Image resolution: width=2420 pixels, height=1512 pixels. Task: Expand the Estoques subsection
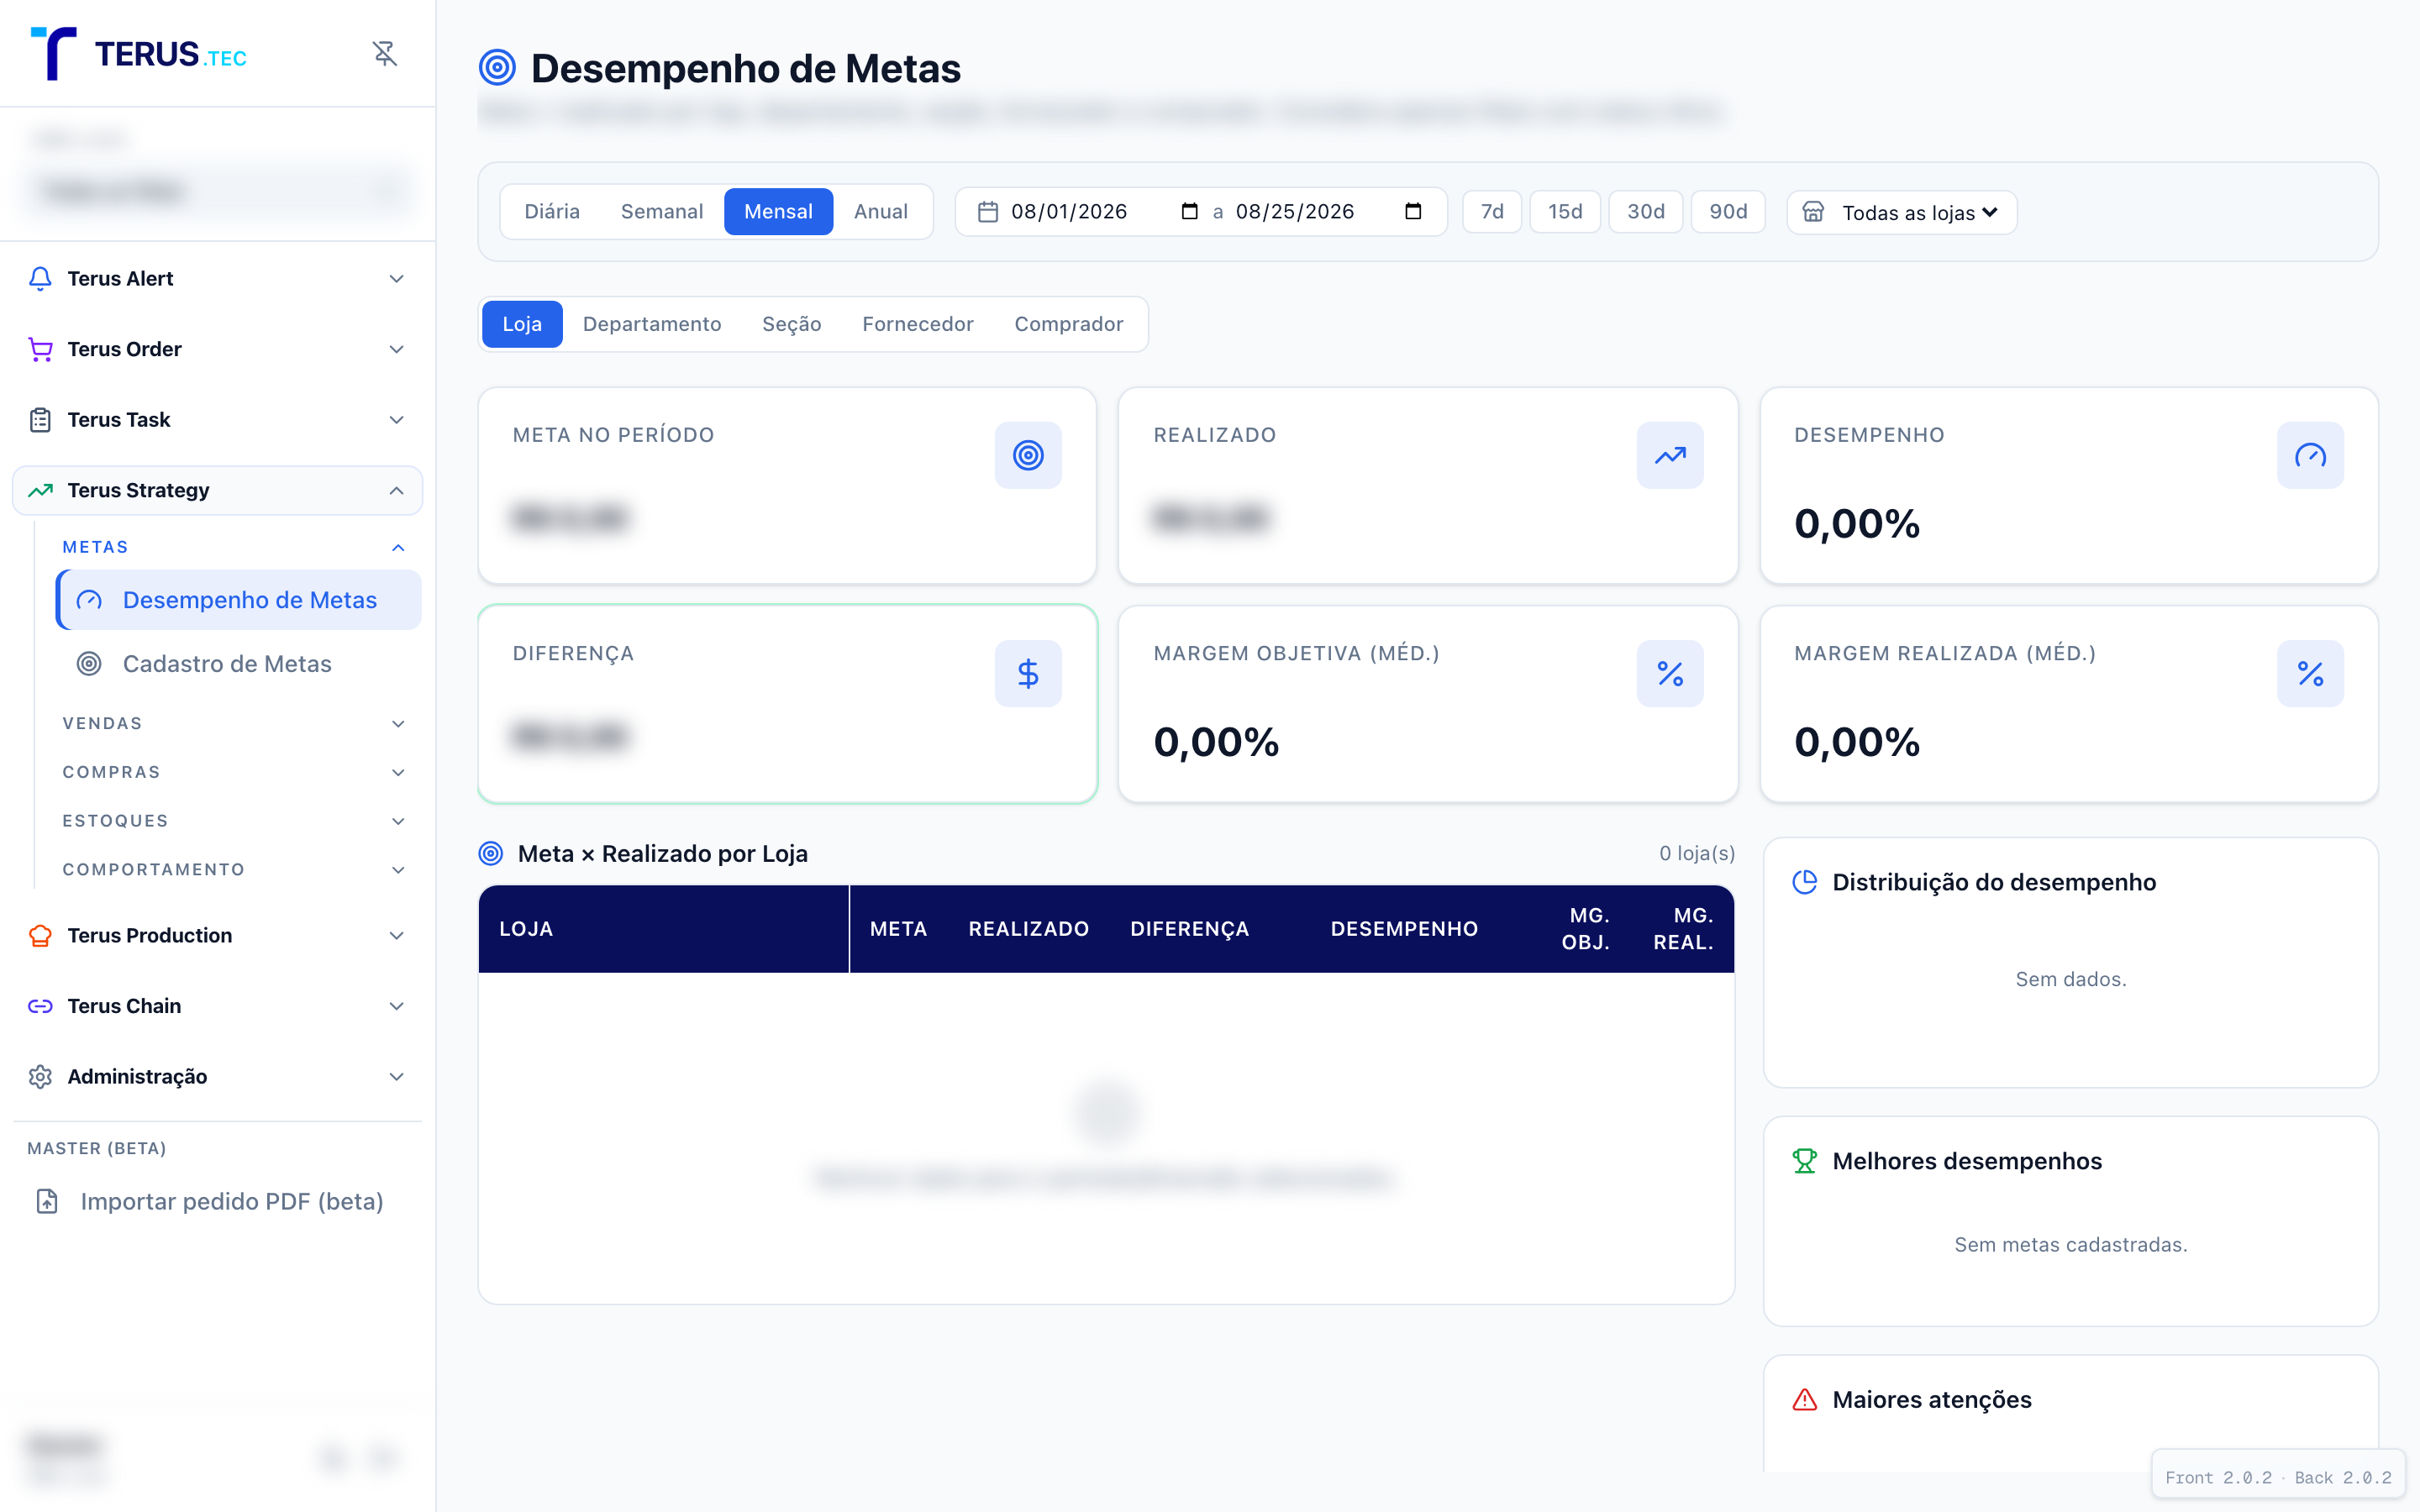point(398,821)
